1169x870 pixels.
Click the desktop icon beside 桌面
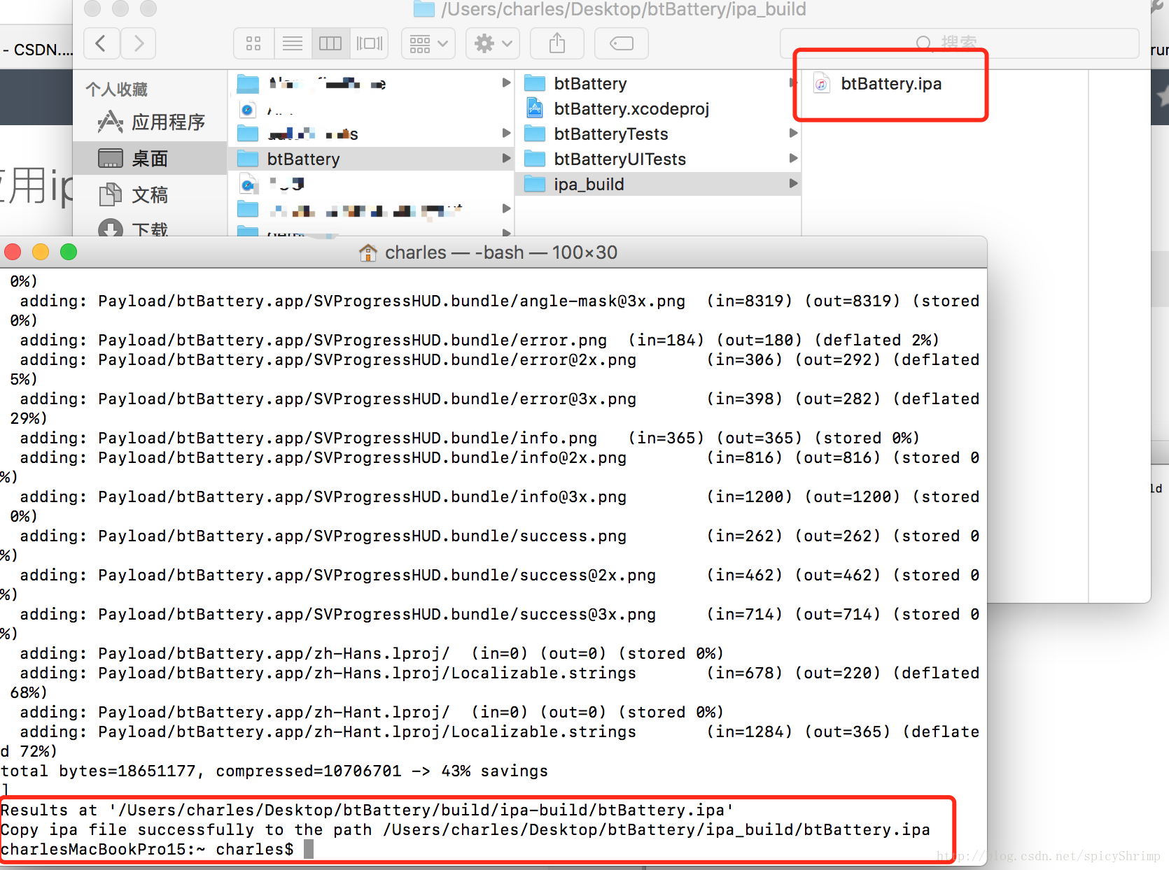pyautogui.click(x=111, y=159)
